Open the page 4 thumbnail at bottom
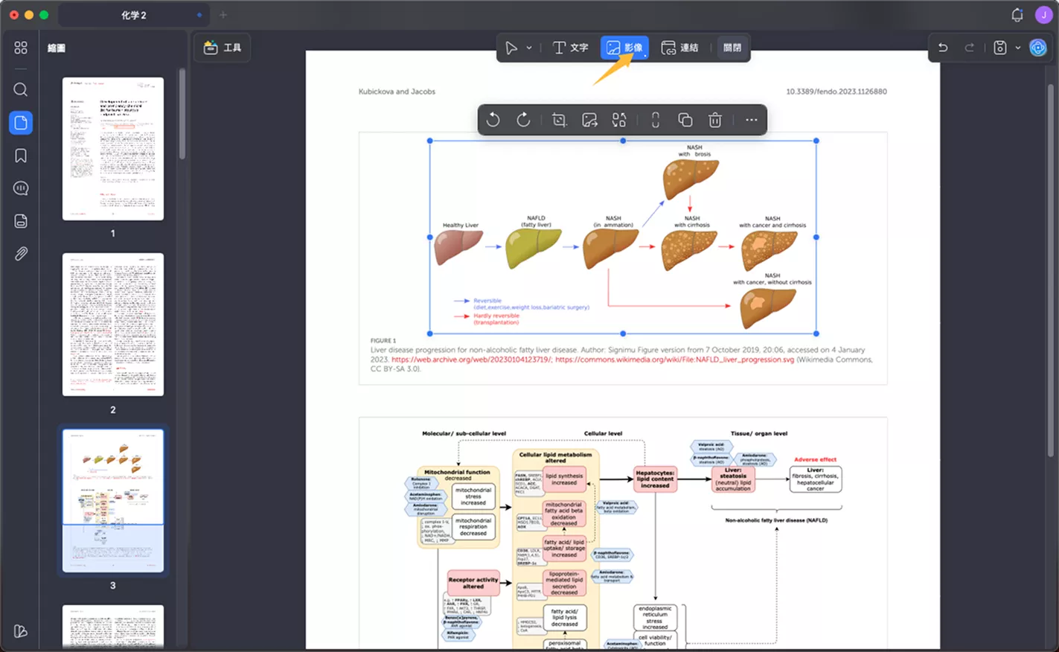This screenshot has width=1059, height=652. coord(113,627)
